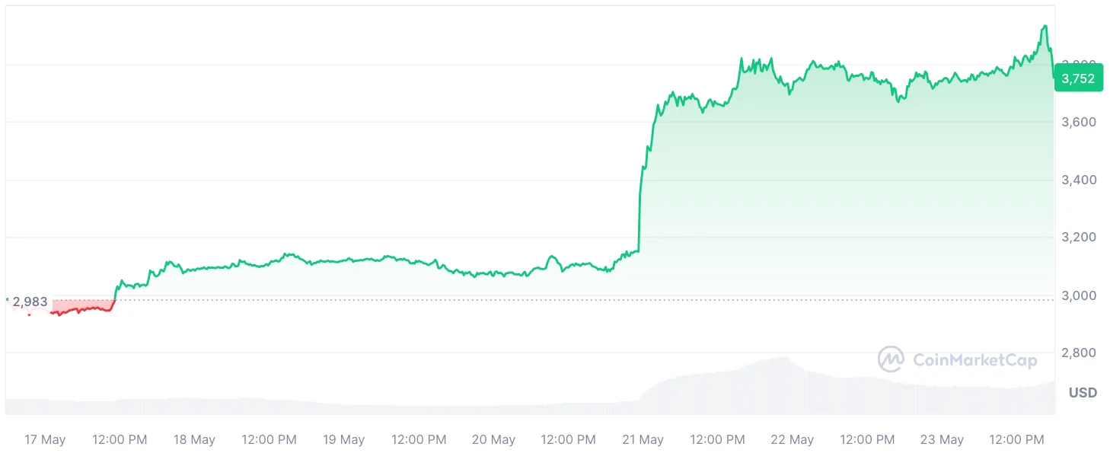Select the 20 May date label
The height and width of the screenshot is (466, 1110).
coord(493,440)
